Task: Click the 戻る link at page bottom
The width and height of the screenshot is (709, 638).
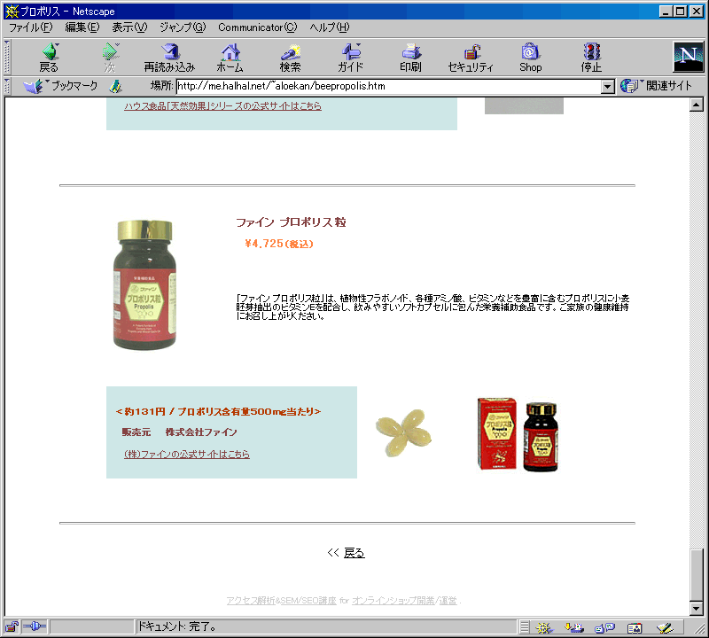Action: tap(354, 553)
